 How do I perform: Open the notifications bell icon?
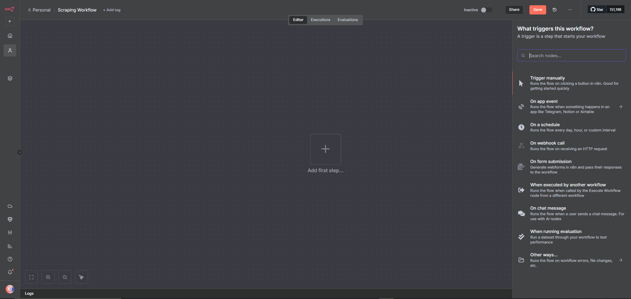click(x=10, y=272)
